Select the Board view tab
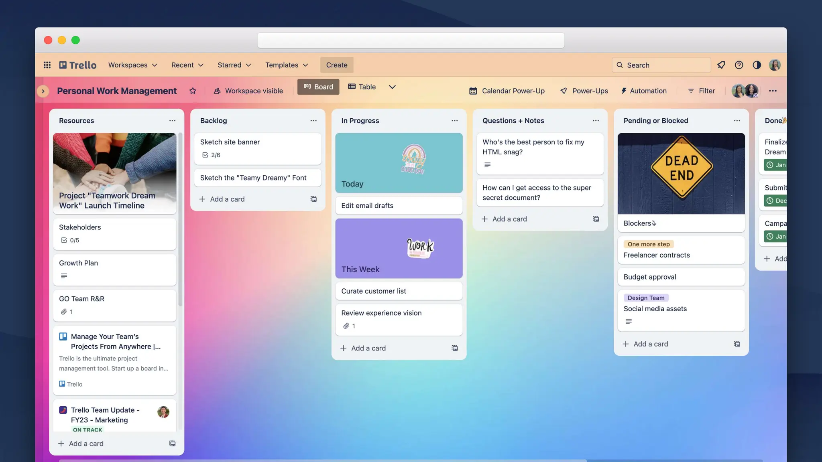 [x=318, y=87]
